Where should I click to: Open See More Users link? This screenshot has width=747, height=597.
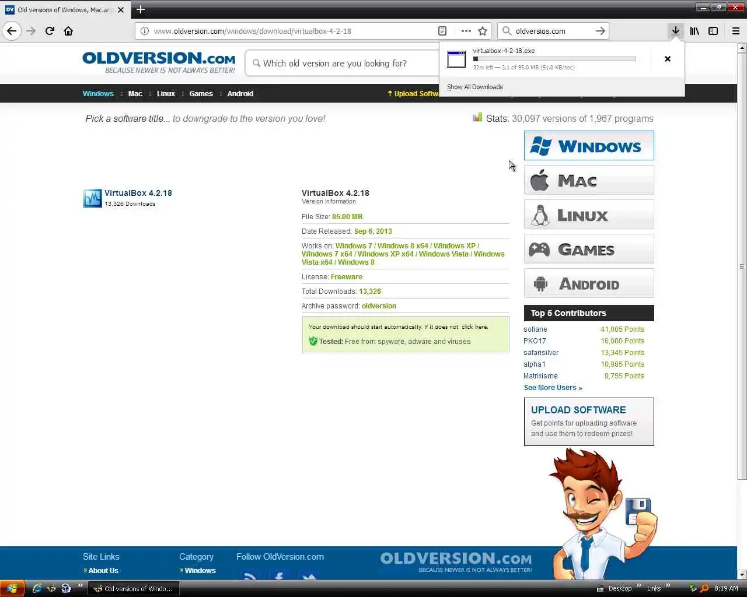coord(553,388)
